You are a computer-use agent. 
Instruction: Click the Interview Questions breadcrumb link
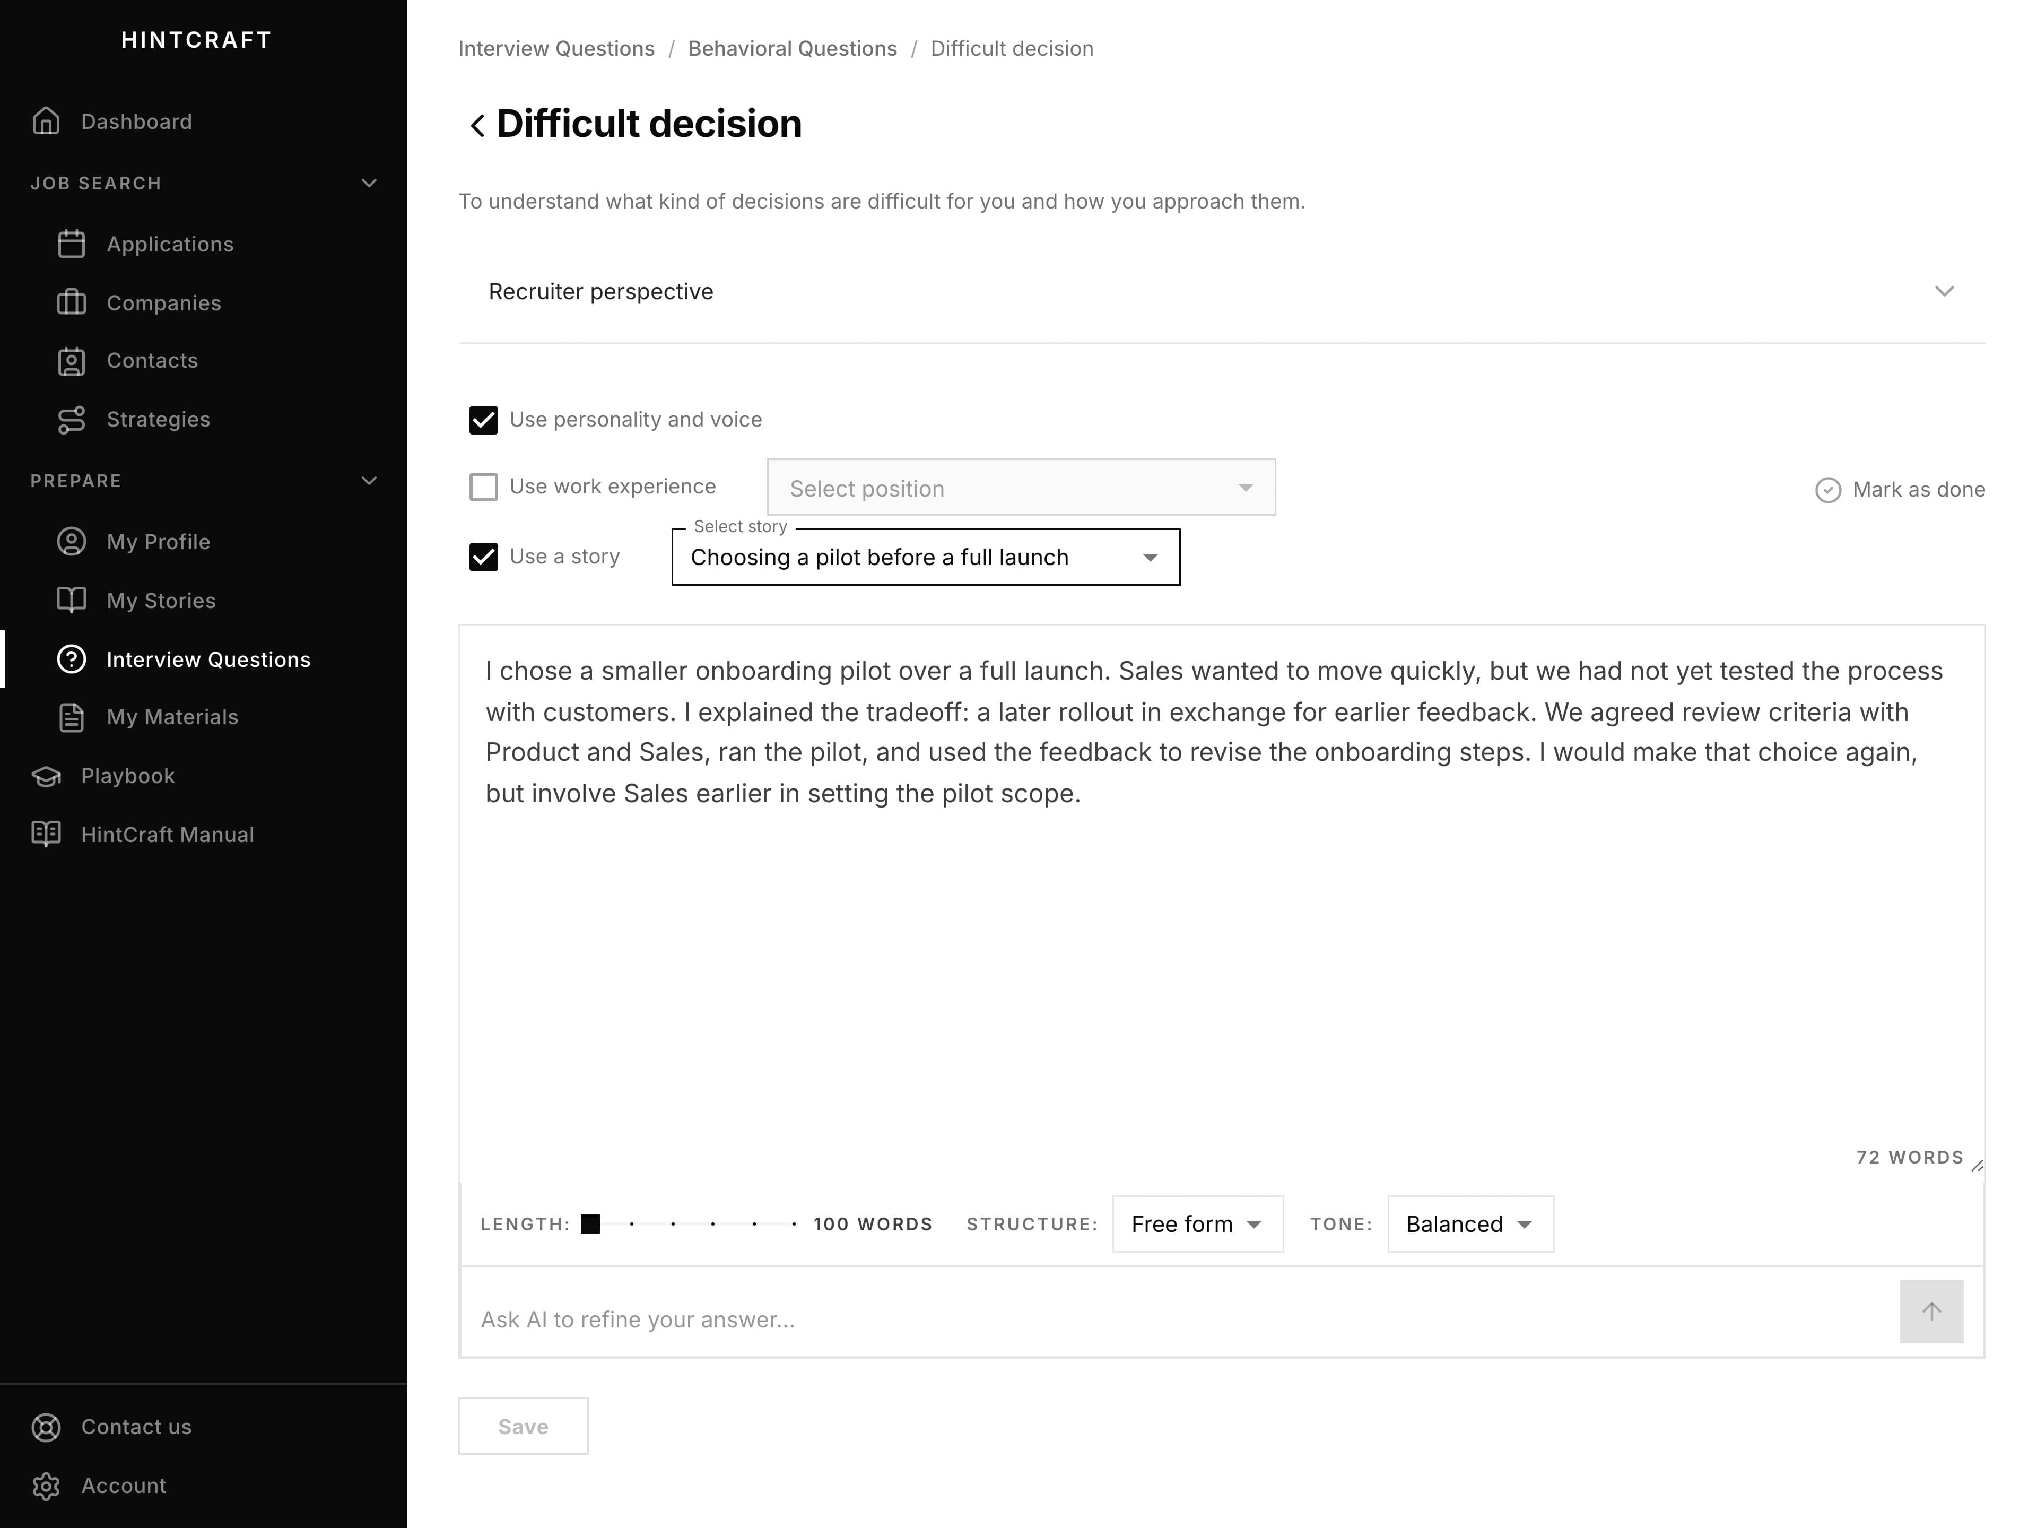[556, 49]
